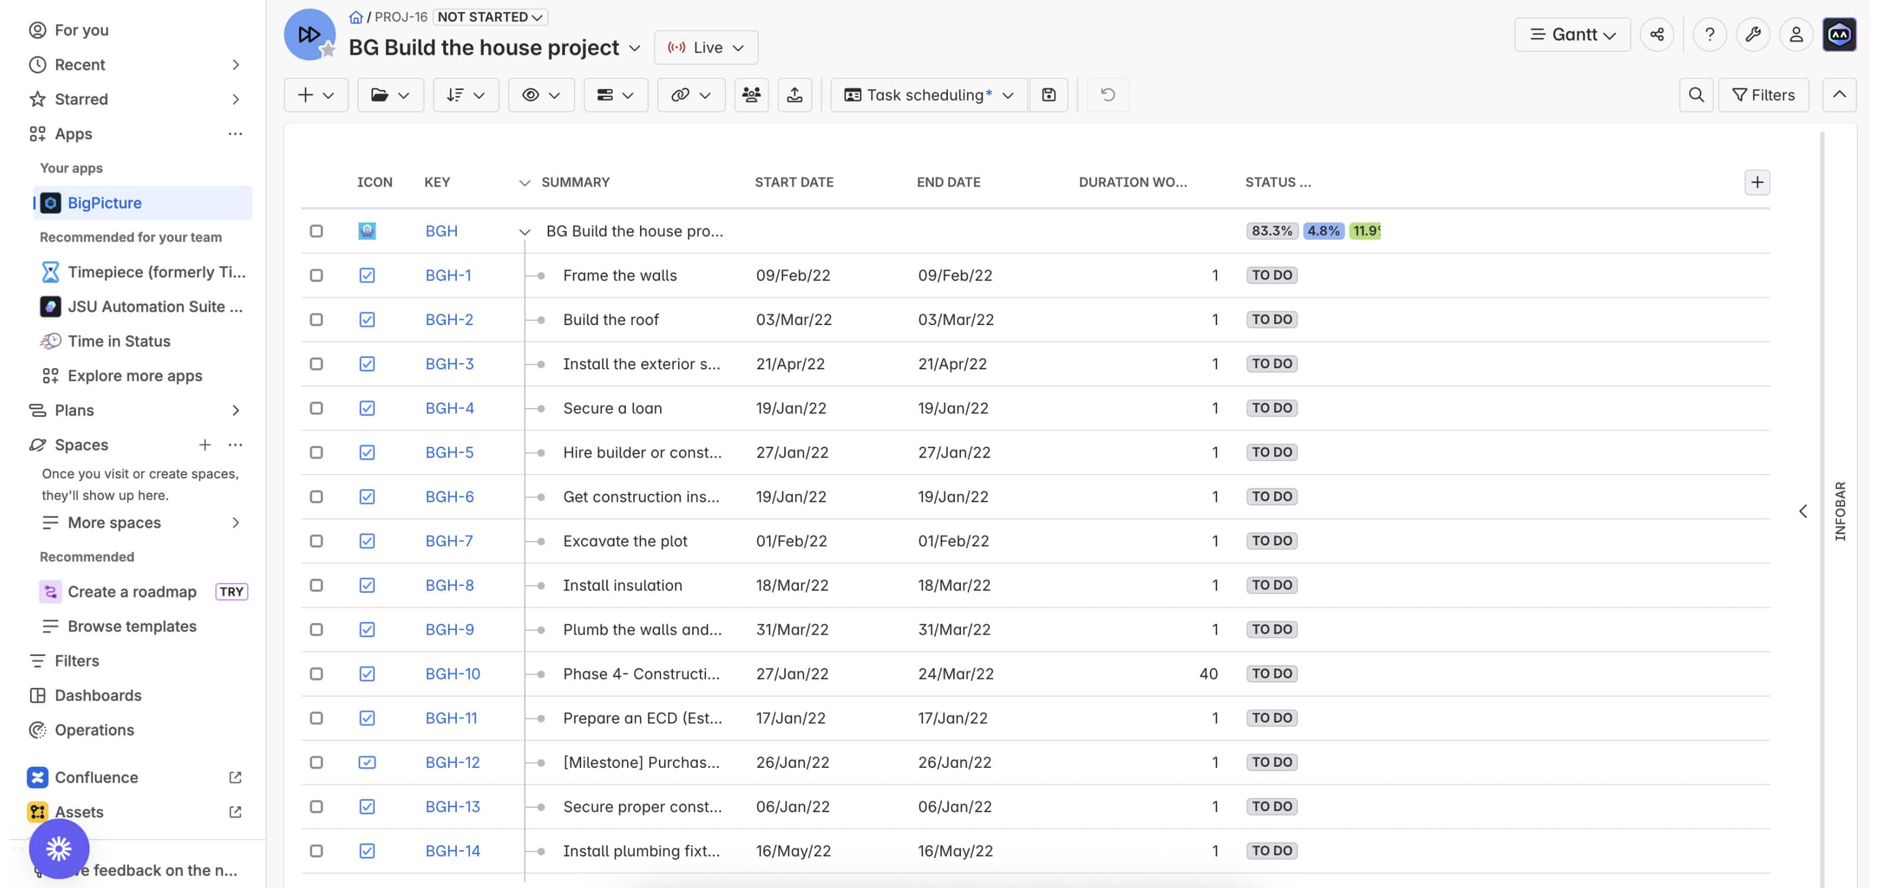
Task: Open the Gantt module dropdown
Action: point(1573,34)
